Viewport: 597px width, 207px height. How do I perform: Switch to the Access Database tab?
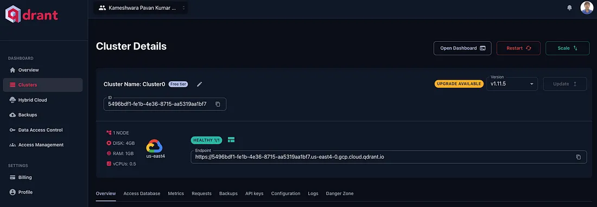click(x=142, y=193)
